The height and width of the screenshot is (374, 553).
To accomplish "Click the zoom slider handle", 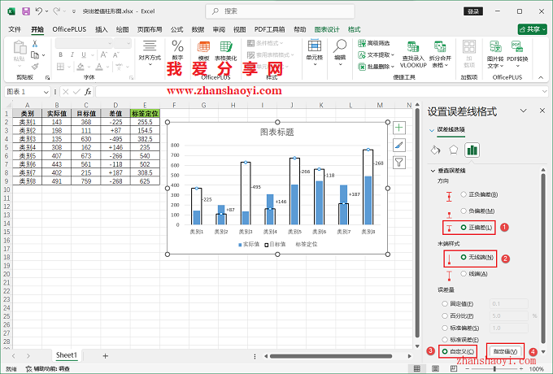I will click(x=494, y=368).
